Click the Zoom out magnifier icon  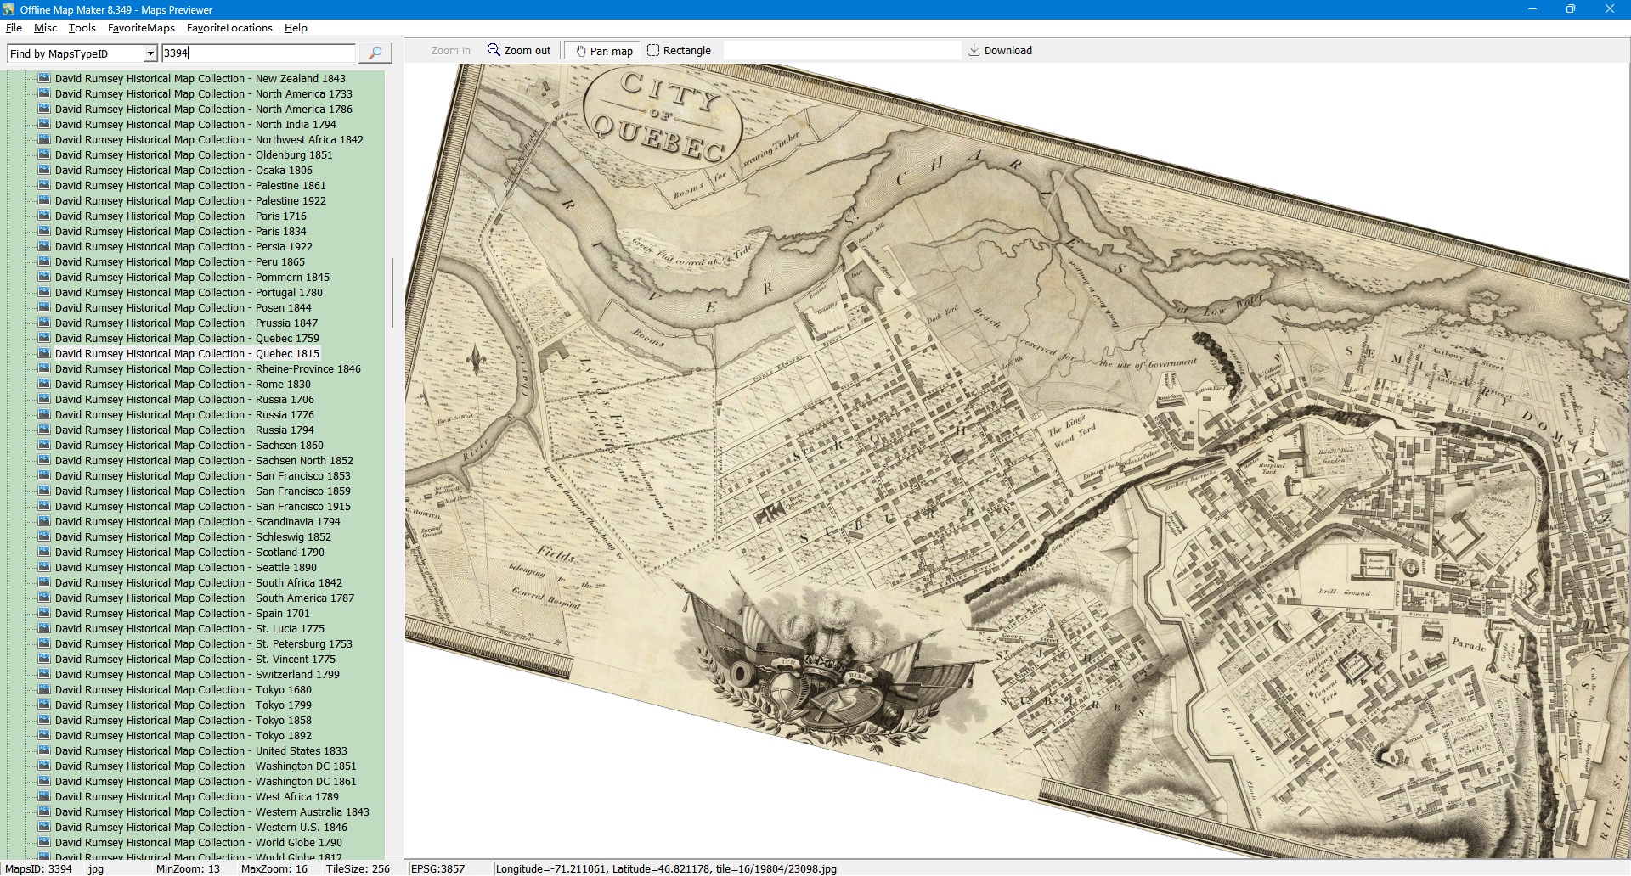pos(494,50)
